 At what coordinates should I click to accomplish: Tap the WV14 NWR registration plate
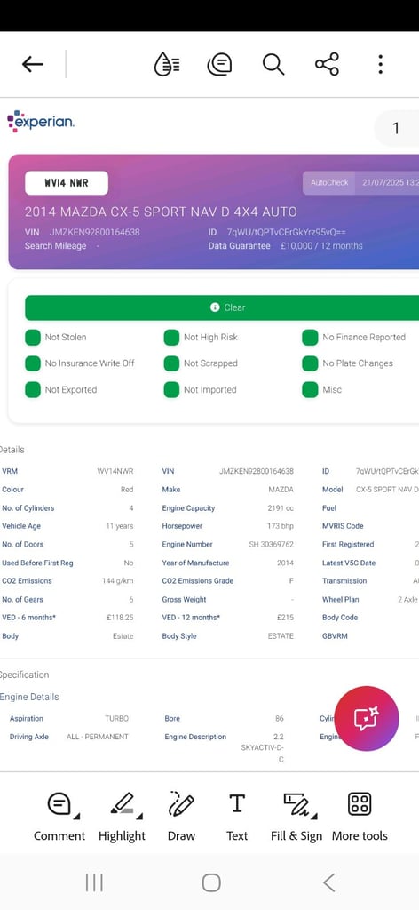(x=67, y=183)
